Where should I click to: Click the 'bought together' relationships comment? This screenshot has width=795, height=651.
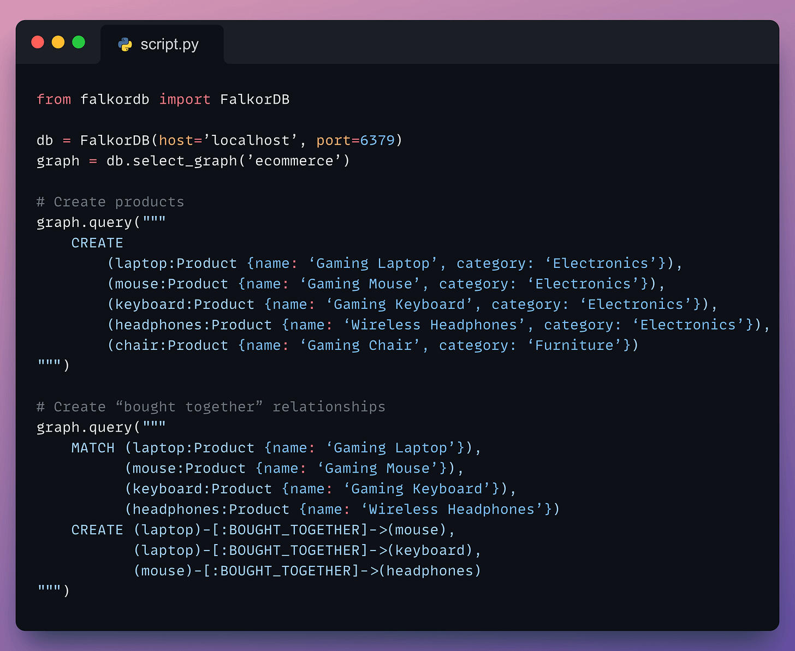211,407
